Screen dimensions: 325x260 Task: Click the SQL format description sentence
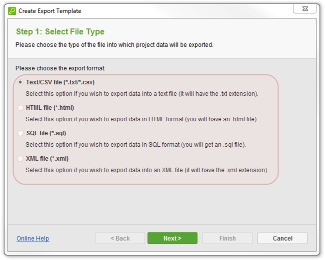pyautogui.click(x=136, y=145)
